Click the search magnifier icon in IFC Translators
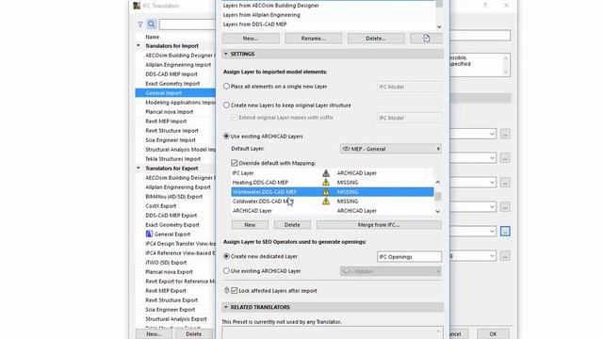The height and width of the screenshot is (339, 603). tap(152, 24)
